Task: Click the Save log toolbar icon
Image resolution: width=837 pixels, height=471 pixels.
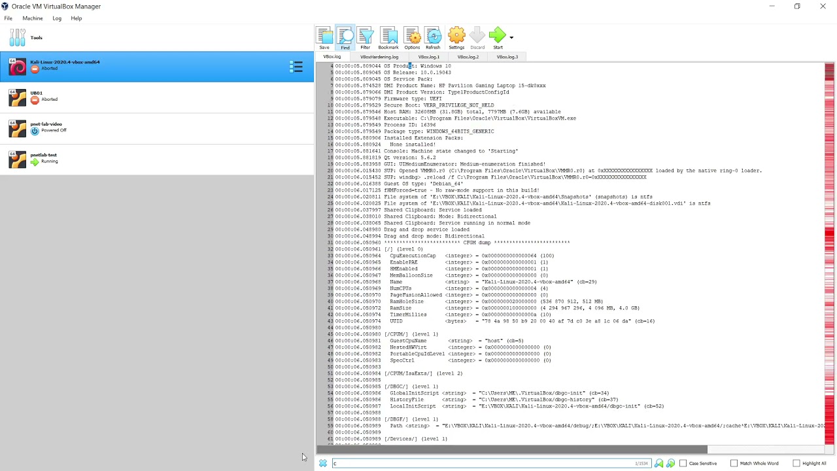Action: point(324,38)
